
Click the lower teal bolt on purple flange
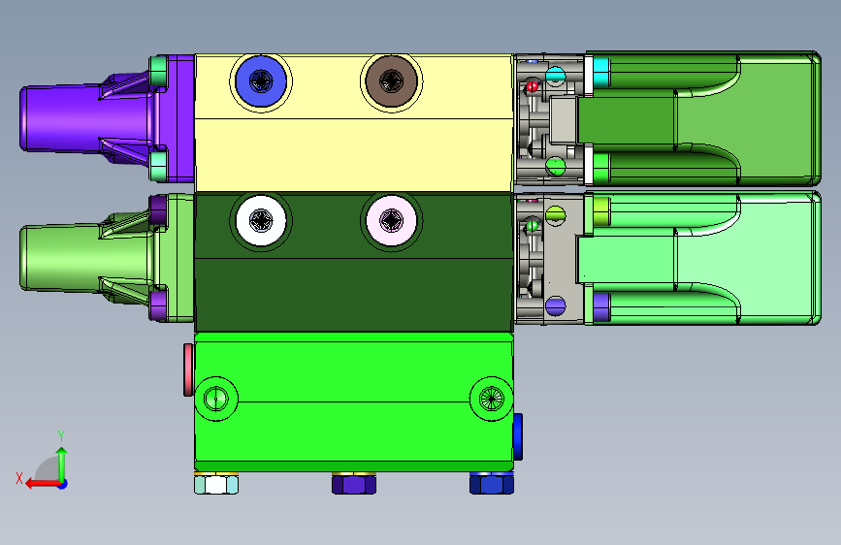point(158,167)
